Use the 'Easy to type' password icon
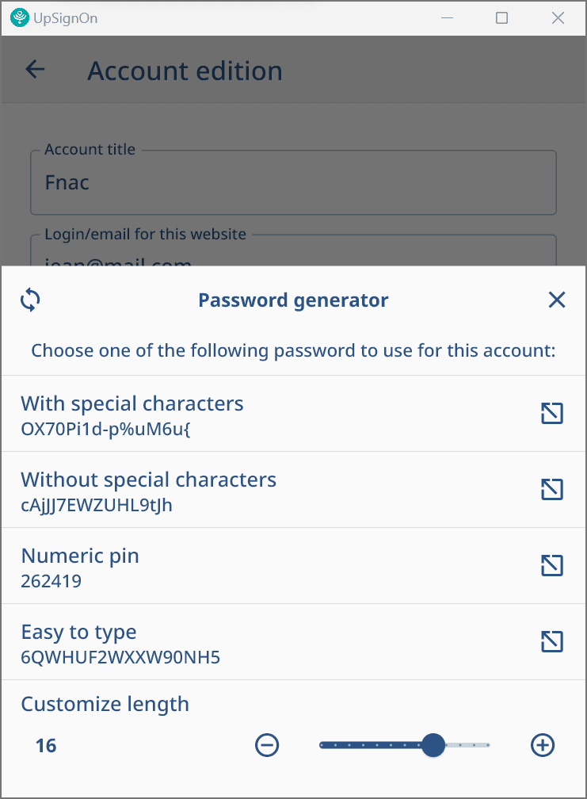 (551, 641)
